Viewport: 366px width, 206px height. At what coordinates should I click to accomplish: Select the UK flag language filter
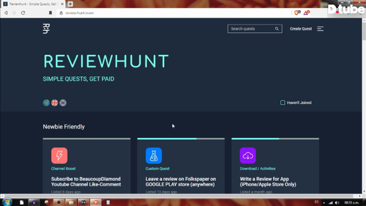pos(55,103)
